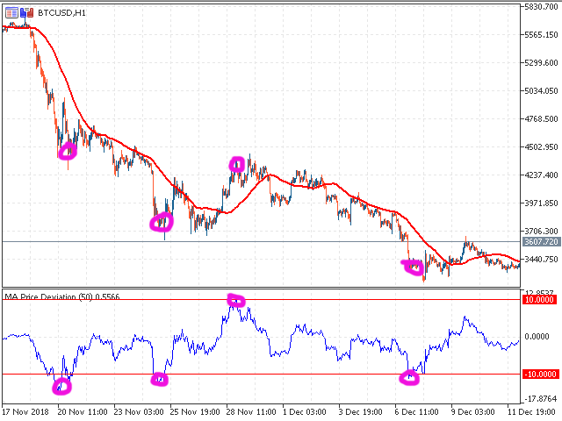Open the Depth of Market table icon
The image size is (562, 421).
click(11, 13)
